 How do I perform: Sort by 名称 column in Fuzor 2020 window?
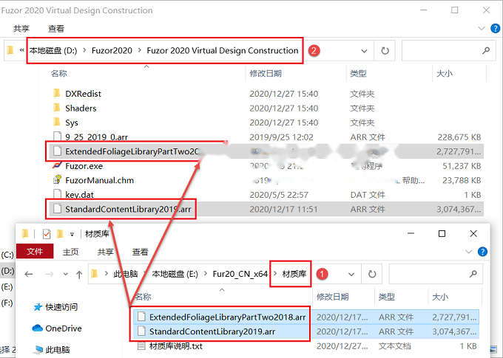(59, 73)
